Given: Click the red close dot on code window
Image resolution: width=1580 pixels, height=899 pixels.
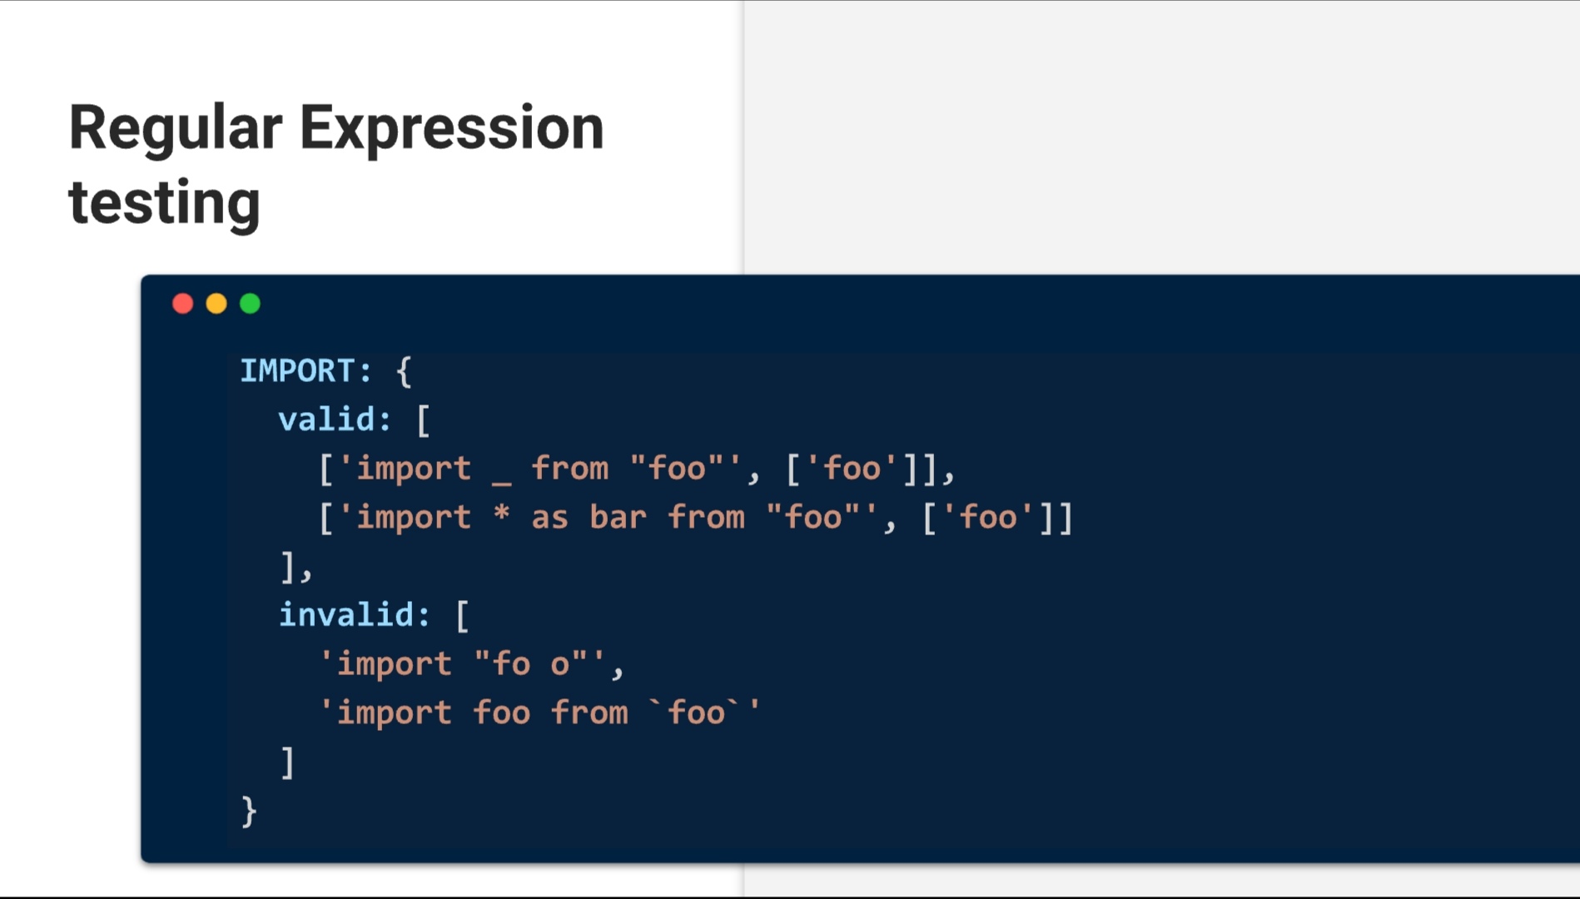Looking at the screenshot, I should (182, 304).
